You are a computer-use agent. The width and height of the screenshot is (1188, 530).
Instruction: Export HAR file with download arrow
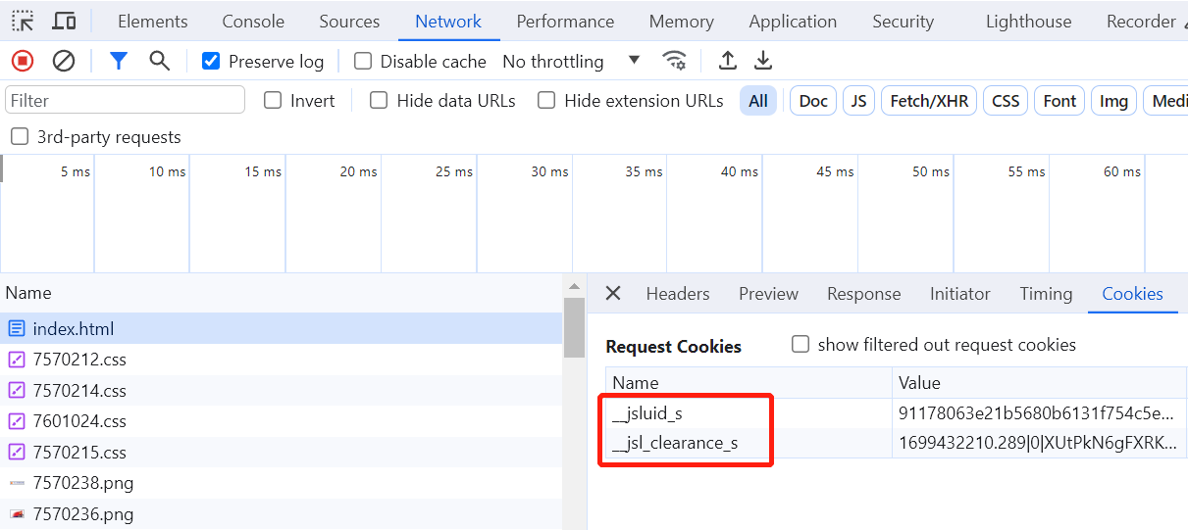(763, 61)
